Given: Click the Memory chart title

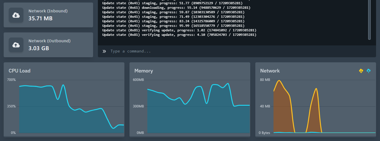Looking at the screenshot, I should click(x=144, y=71).
